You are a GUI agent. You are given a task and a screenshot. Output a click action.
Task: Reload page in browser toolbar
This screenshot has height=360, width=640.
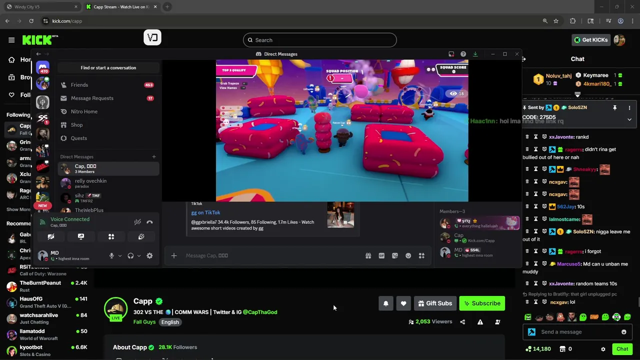pyautogui.click(x=31, y=21)
